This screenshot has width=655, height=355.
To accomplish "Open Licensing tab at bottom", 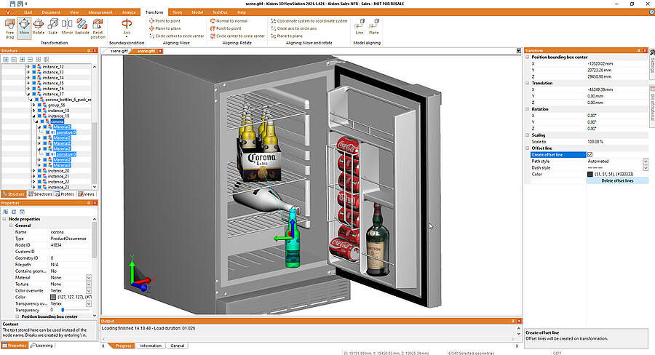I will [x=41, y=346].
